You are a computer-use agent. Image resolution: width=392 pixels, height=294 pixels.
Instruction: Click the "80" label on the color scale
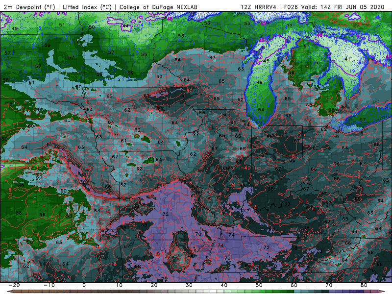(x=364, y=285)
